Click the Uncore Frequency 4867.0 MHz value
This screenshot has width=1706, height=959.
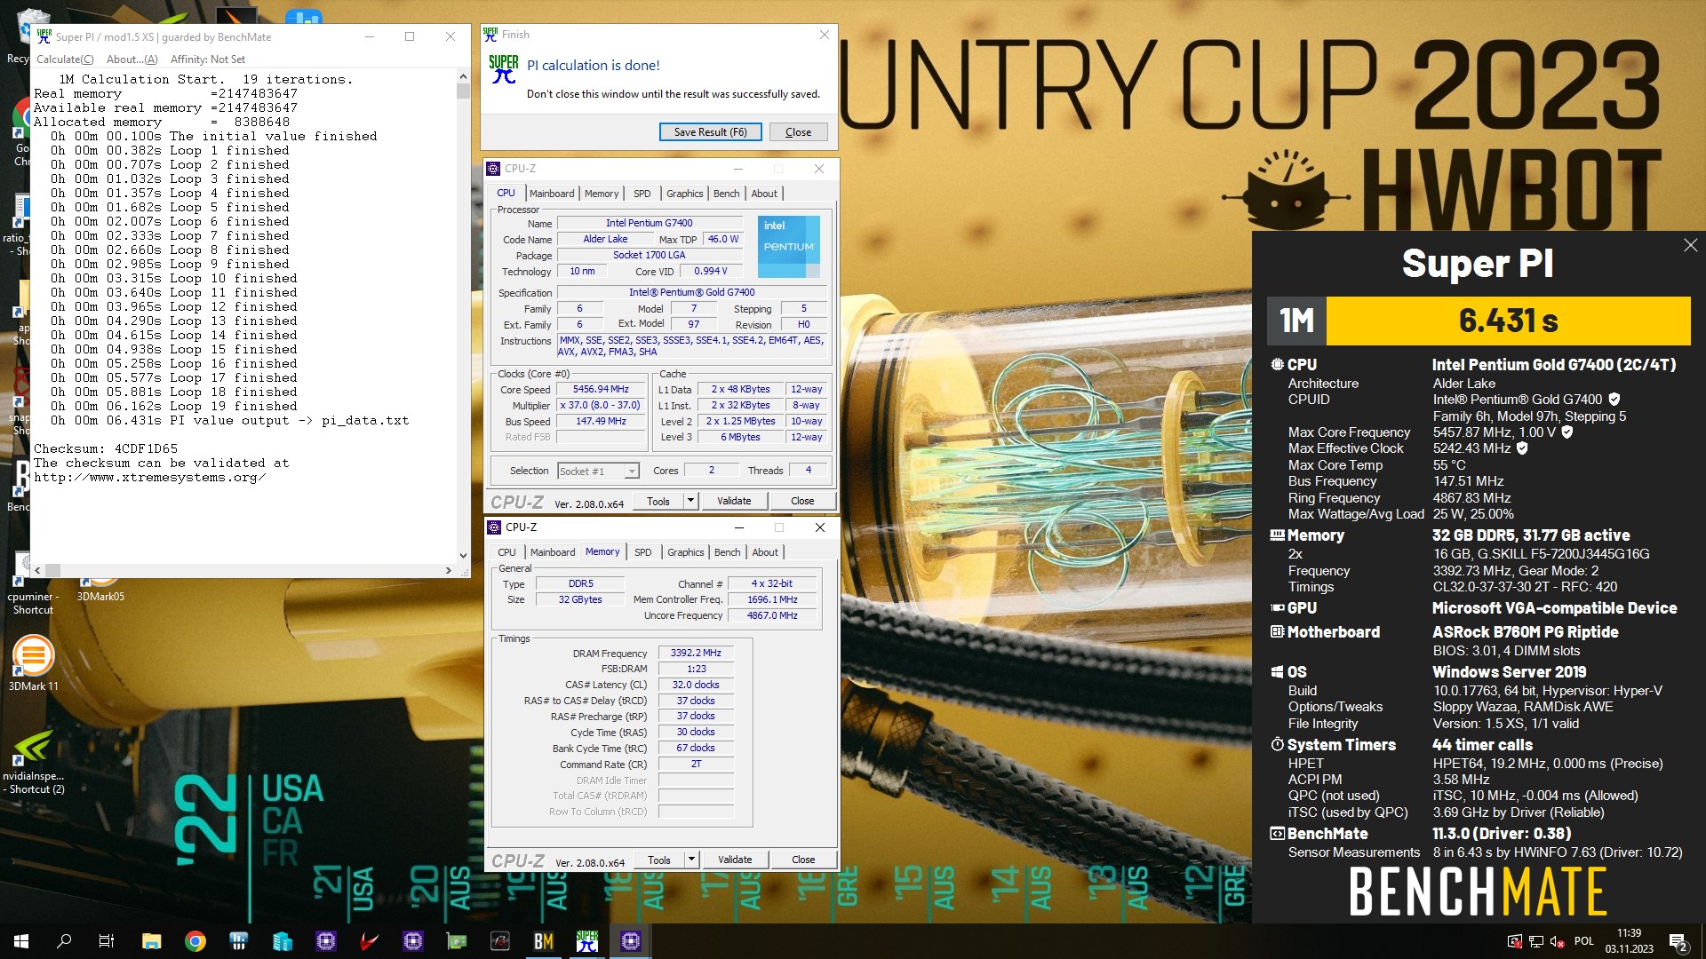pos(772,615)
